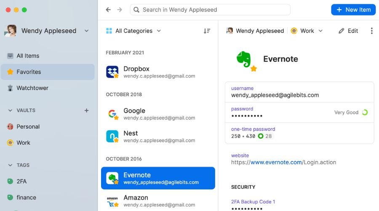Open the three-dot more options menu
This screenshot has width=379, height=211.
coord(371,31)
